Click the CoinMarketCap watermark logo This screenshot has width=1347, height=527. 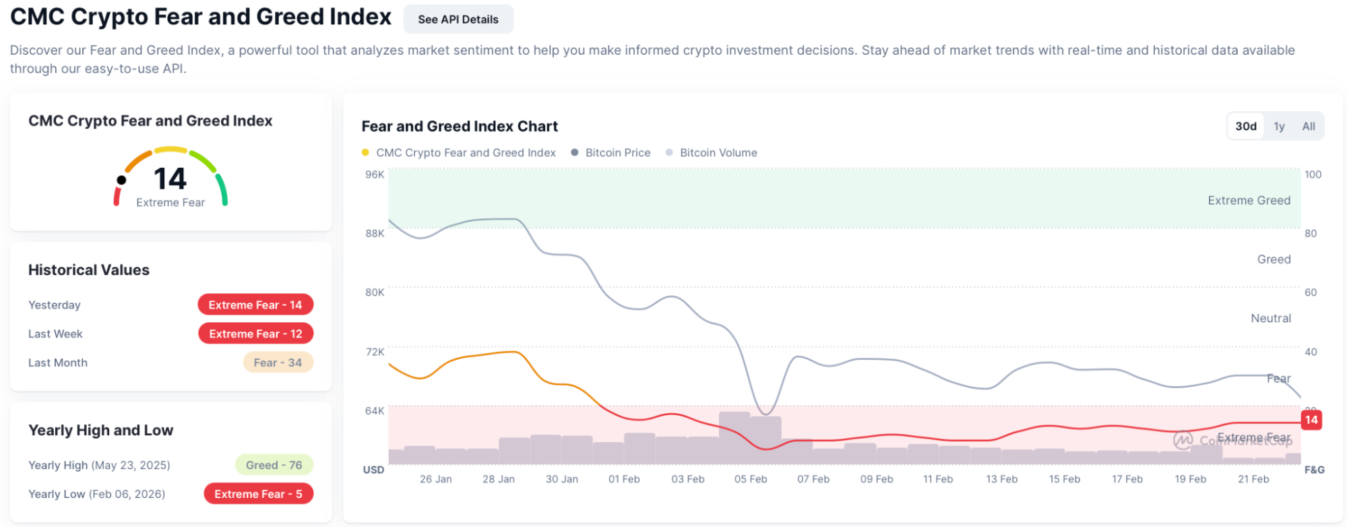pos(1183,440)
